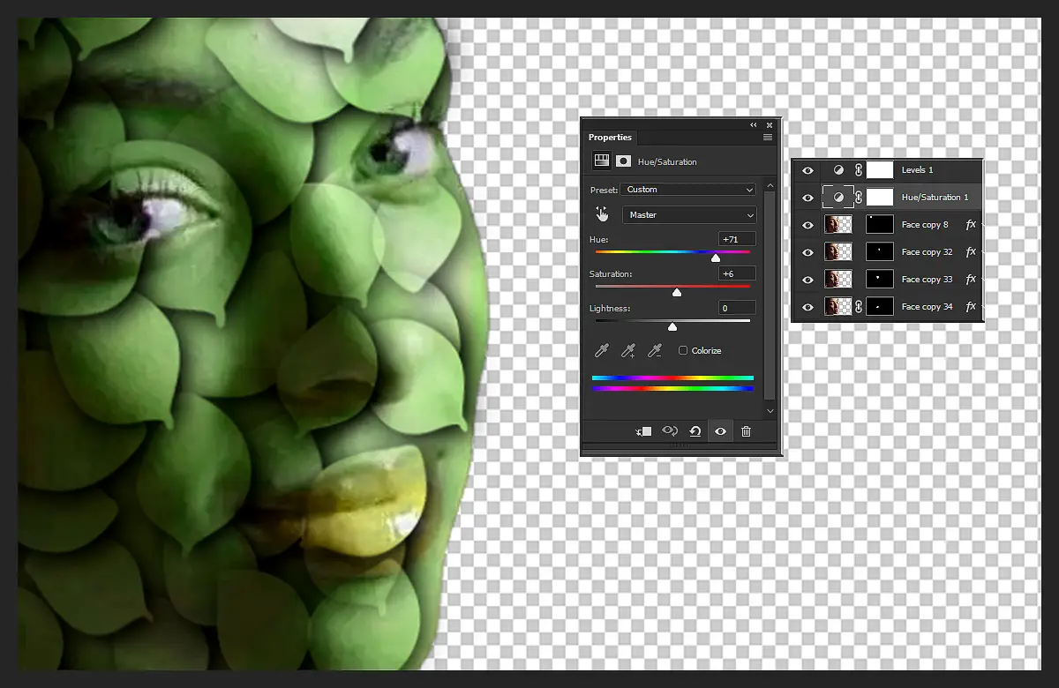Click the Levels 1 adjustment icon

pos(838,170)
